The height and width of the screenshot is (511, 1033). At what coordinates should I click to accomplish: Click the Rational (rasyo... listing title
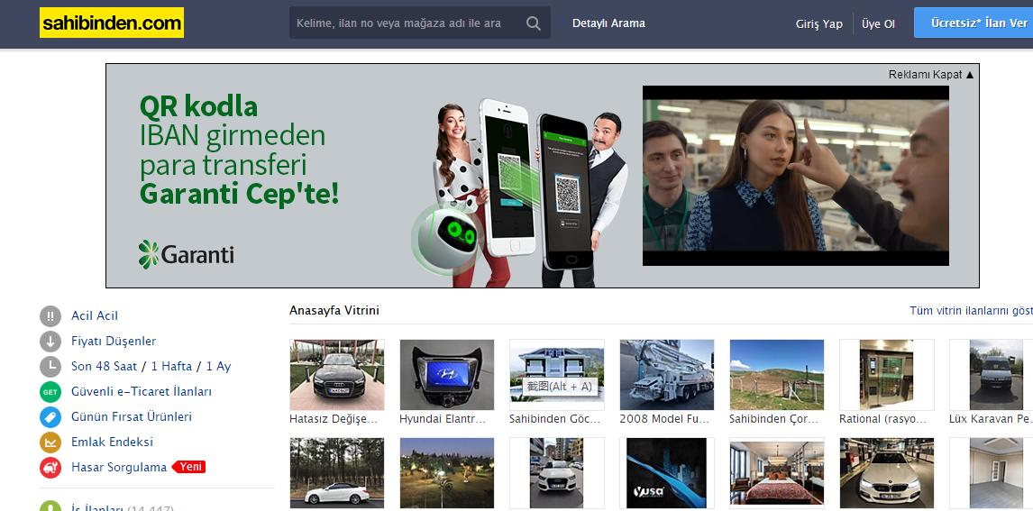click(x=883, y=419)
